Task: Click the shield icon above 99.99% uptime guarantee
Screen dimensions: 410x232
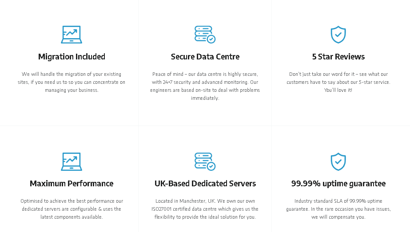Action: point(338,161)
